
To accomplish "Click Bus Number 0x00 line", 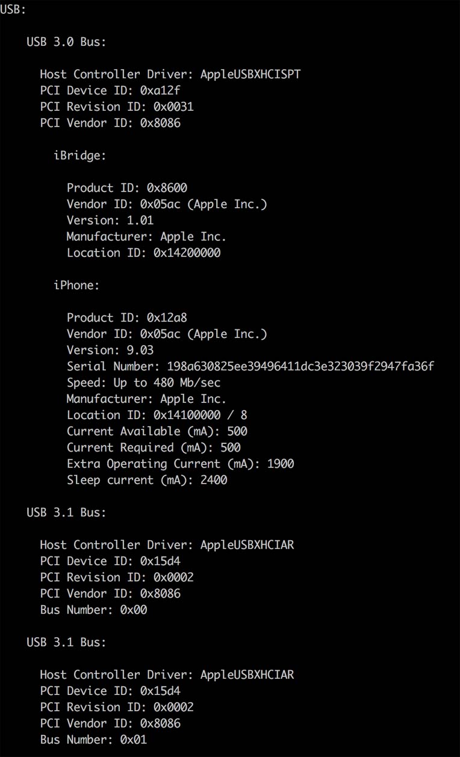I will [93, 610].
